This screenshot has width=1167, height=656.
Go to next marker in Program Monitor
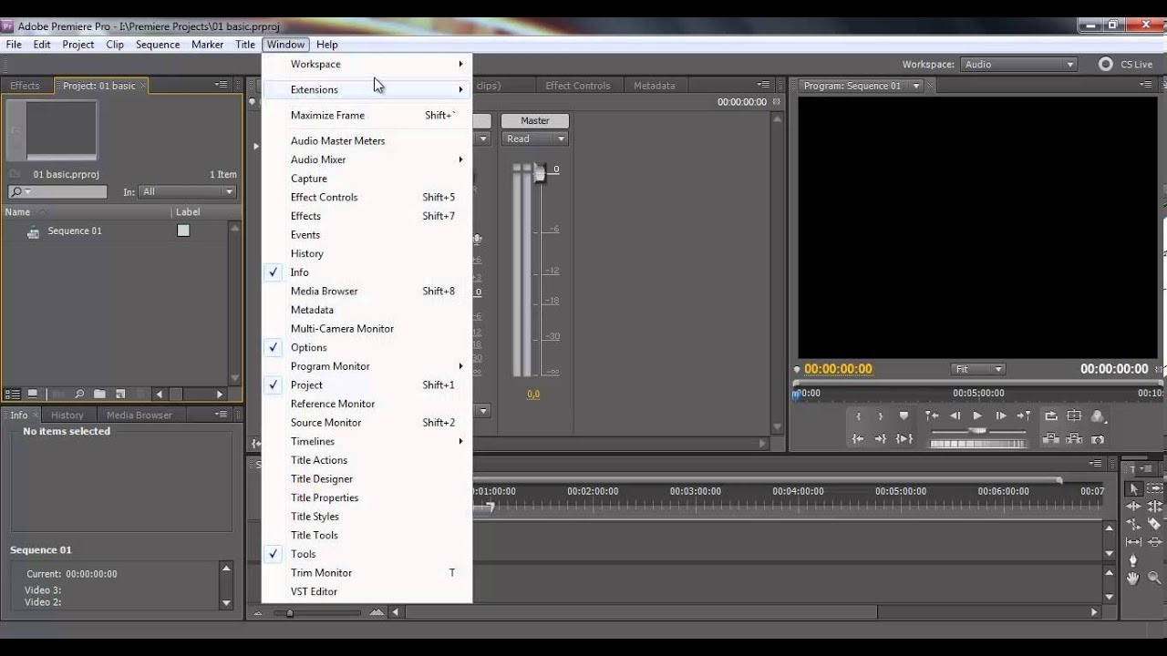(x=1024, y=415)
